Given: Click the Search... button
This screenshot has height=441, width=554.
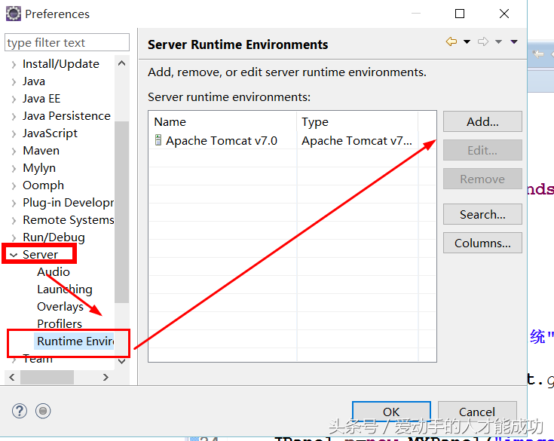Looking at the screenshot, I should (x=482, y=214).
